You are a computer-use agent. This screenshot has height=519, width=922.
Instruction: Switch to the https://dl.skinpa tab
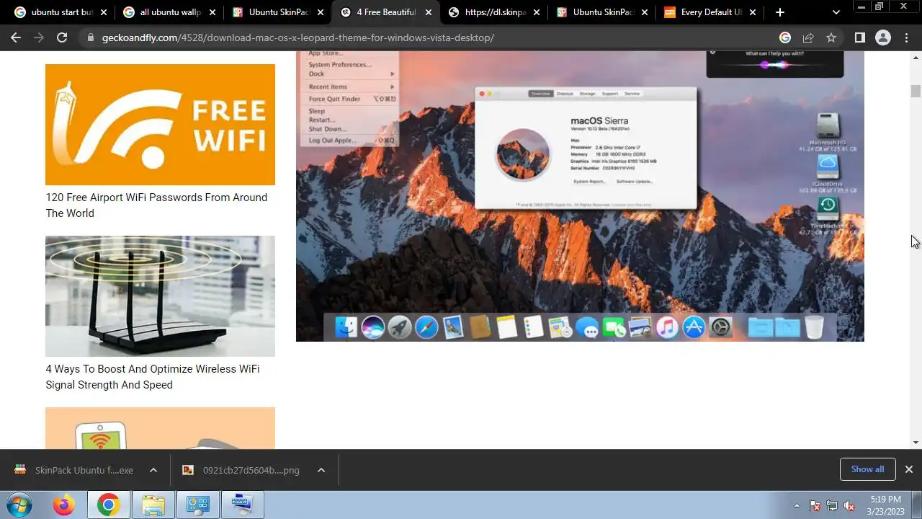point(494,12)
